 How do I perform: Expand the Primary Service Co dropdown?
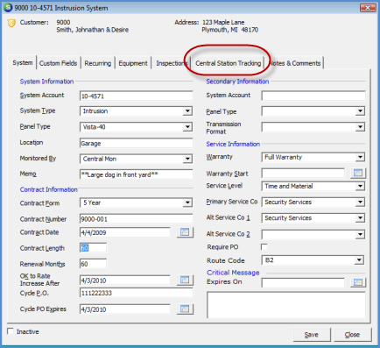click(361, 202)
